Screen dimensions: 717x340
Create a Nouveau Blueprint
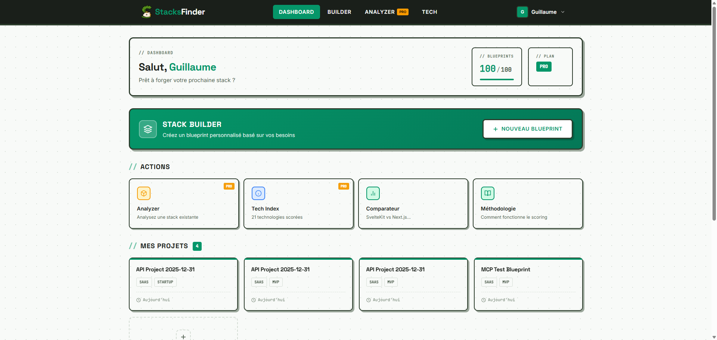(528, 129)
